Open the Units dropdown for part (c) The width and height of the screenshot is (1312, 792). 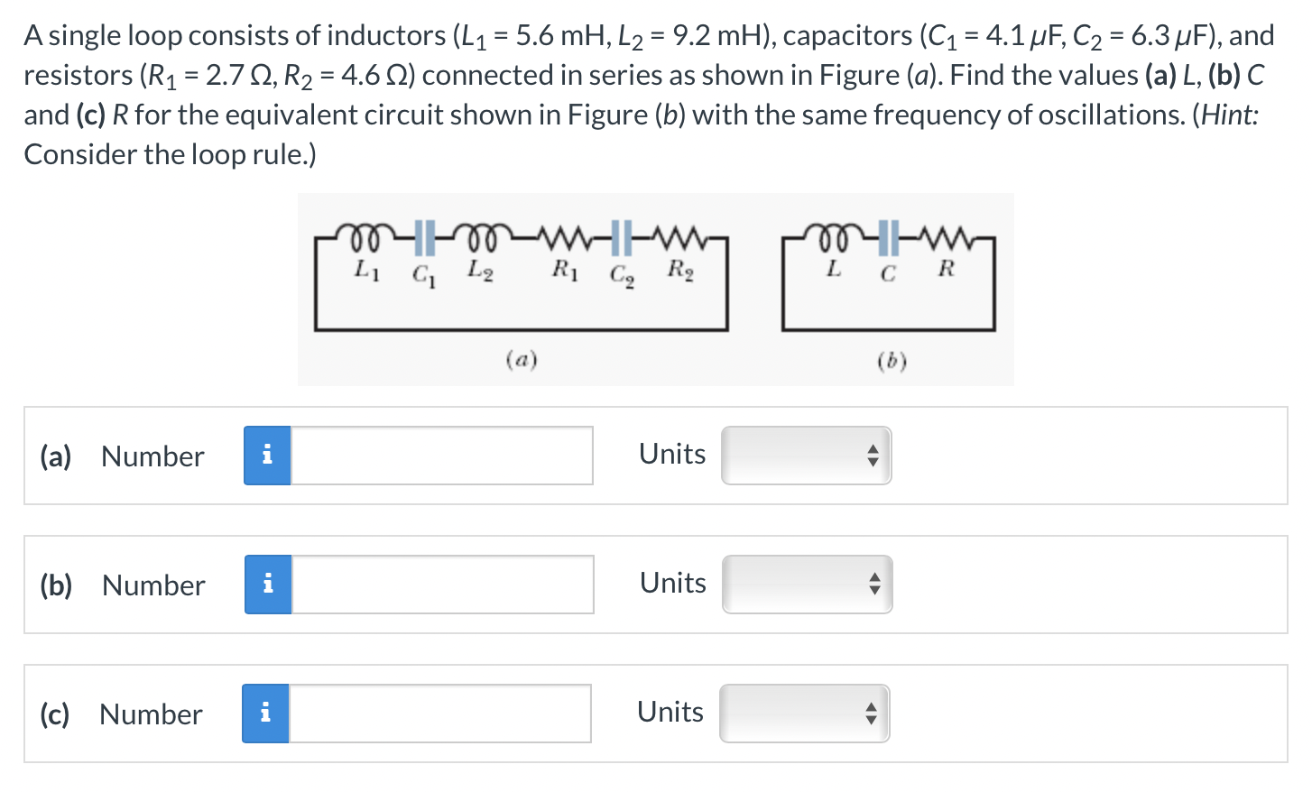pos(804,713)
